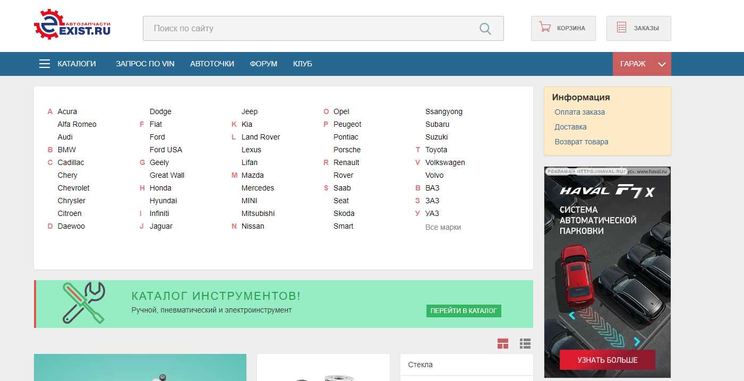Select Jaguar brand
The image size is (744, 381).
[x=161, y=226]
